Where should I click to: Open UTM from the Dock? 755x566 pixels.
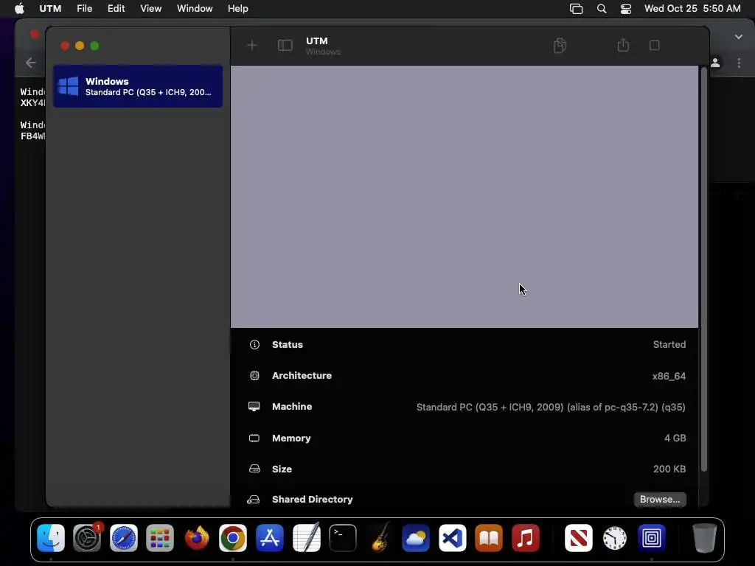point(652,538)
